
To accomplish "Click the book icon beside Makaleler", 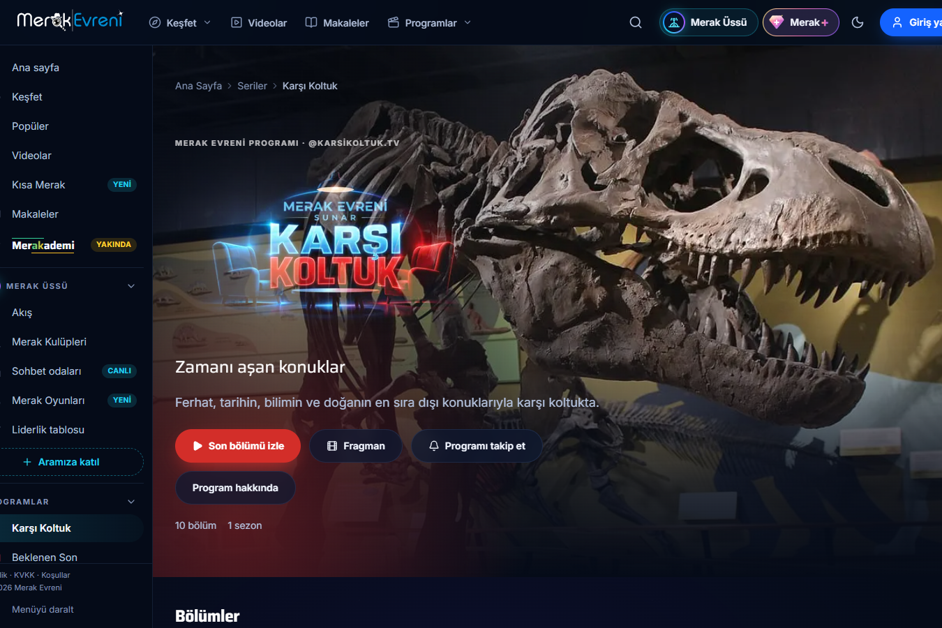I will coord(311,22).
